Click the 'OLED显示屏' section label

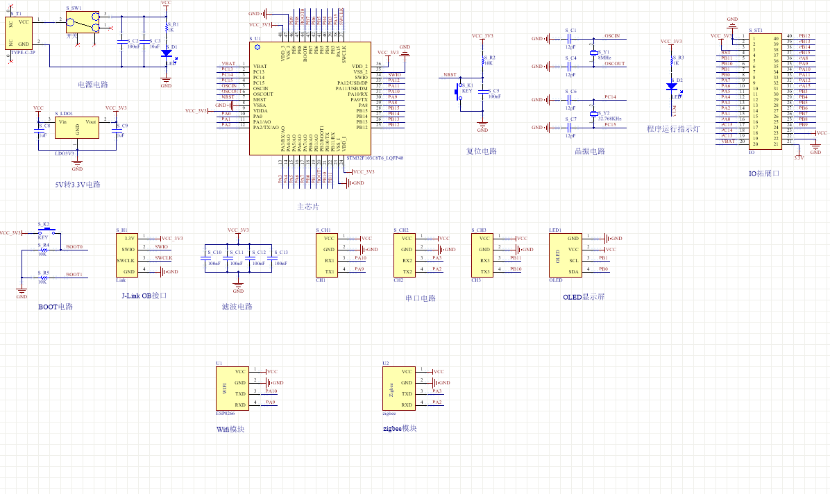[584, 297]
